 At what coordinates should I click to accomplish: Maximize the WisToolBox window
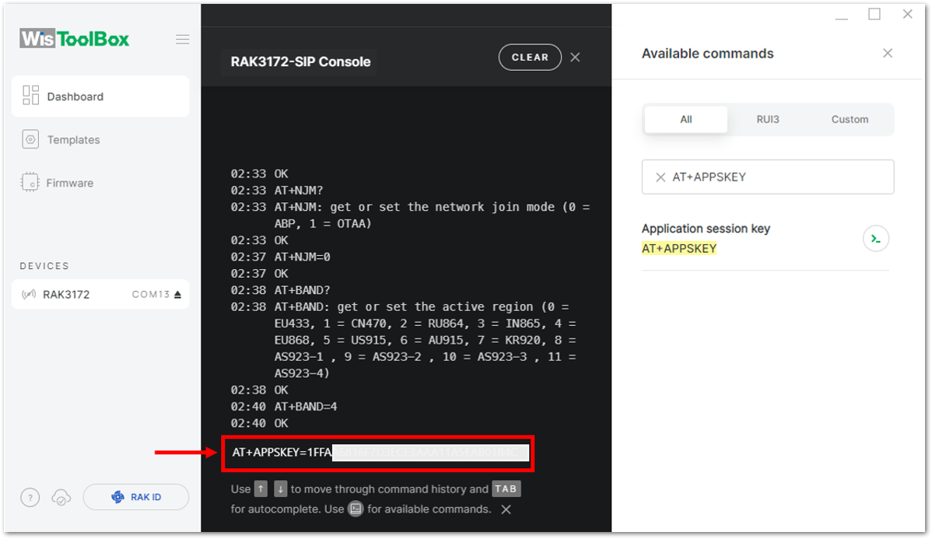tap(874, 14)
